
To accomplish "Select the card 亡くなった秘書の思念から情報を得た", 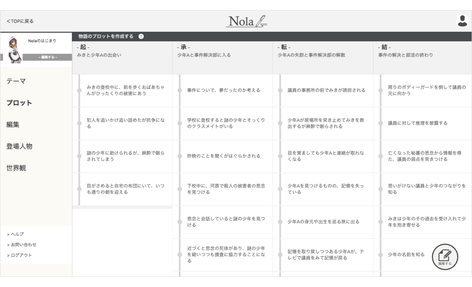I will [x=423, y=156].
